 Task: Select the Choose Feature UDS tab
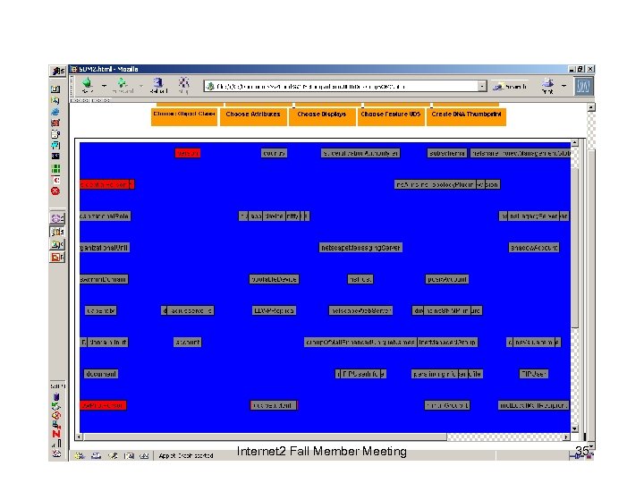tap(391, 115)
